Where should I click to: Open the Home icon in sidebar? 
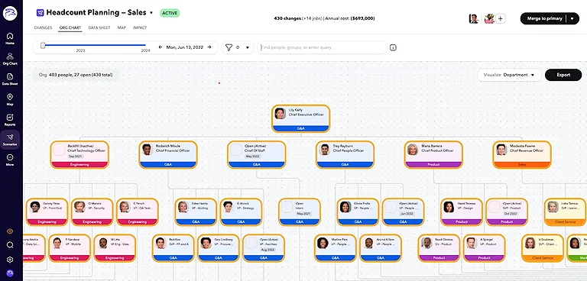10,38
